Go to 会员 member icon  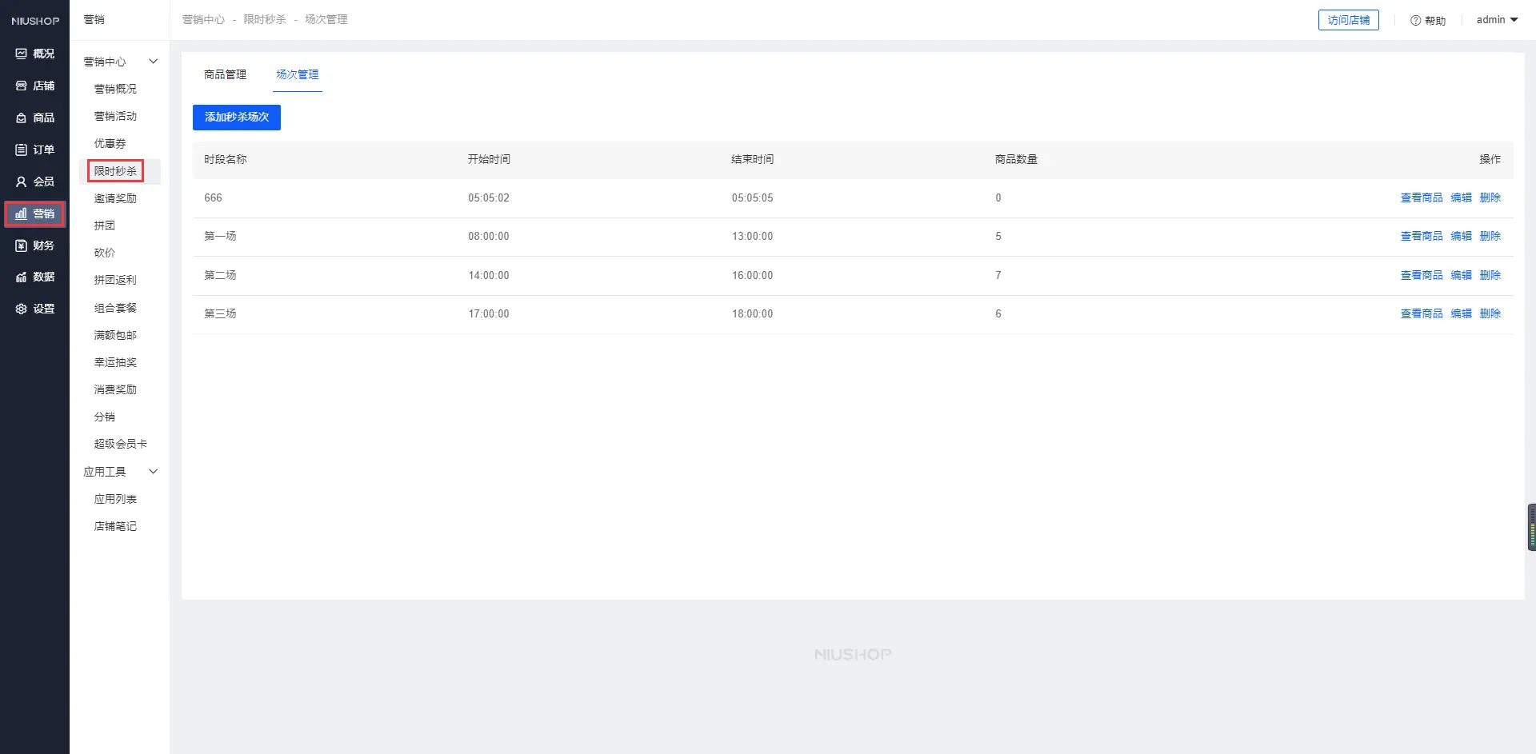[22, 182]
